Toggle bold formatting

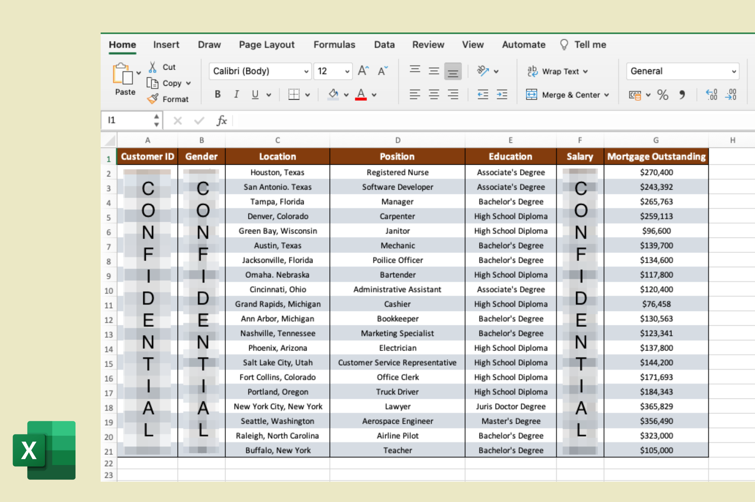point(218,94)
